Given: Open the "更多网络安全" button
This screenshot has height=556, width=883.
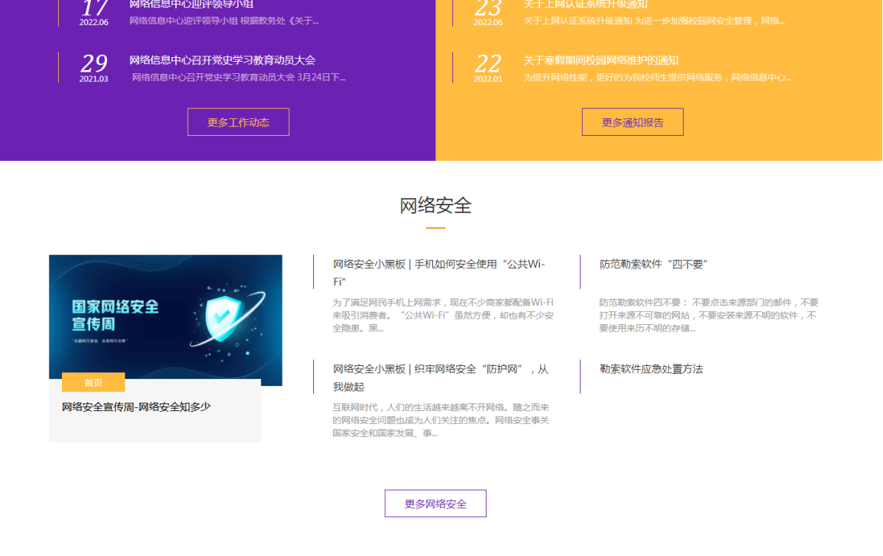Looking at the screenshot, I should 435,503.
